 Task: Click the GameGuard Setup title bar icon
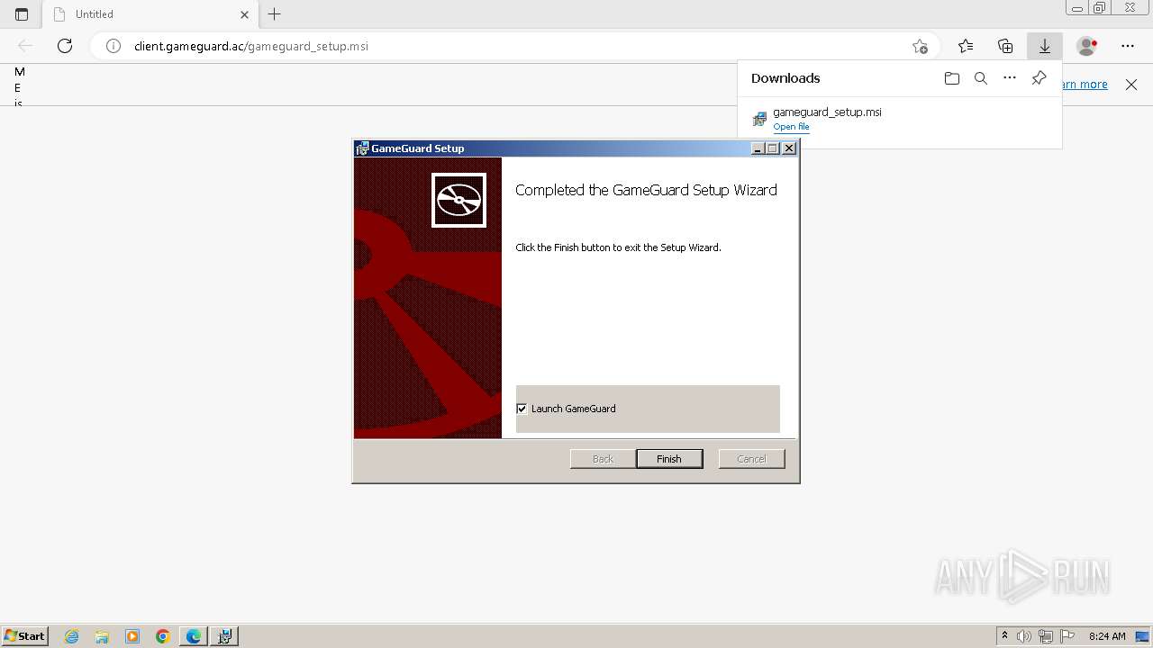pyautogui.click(x=362, y=148)
